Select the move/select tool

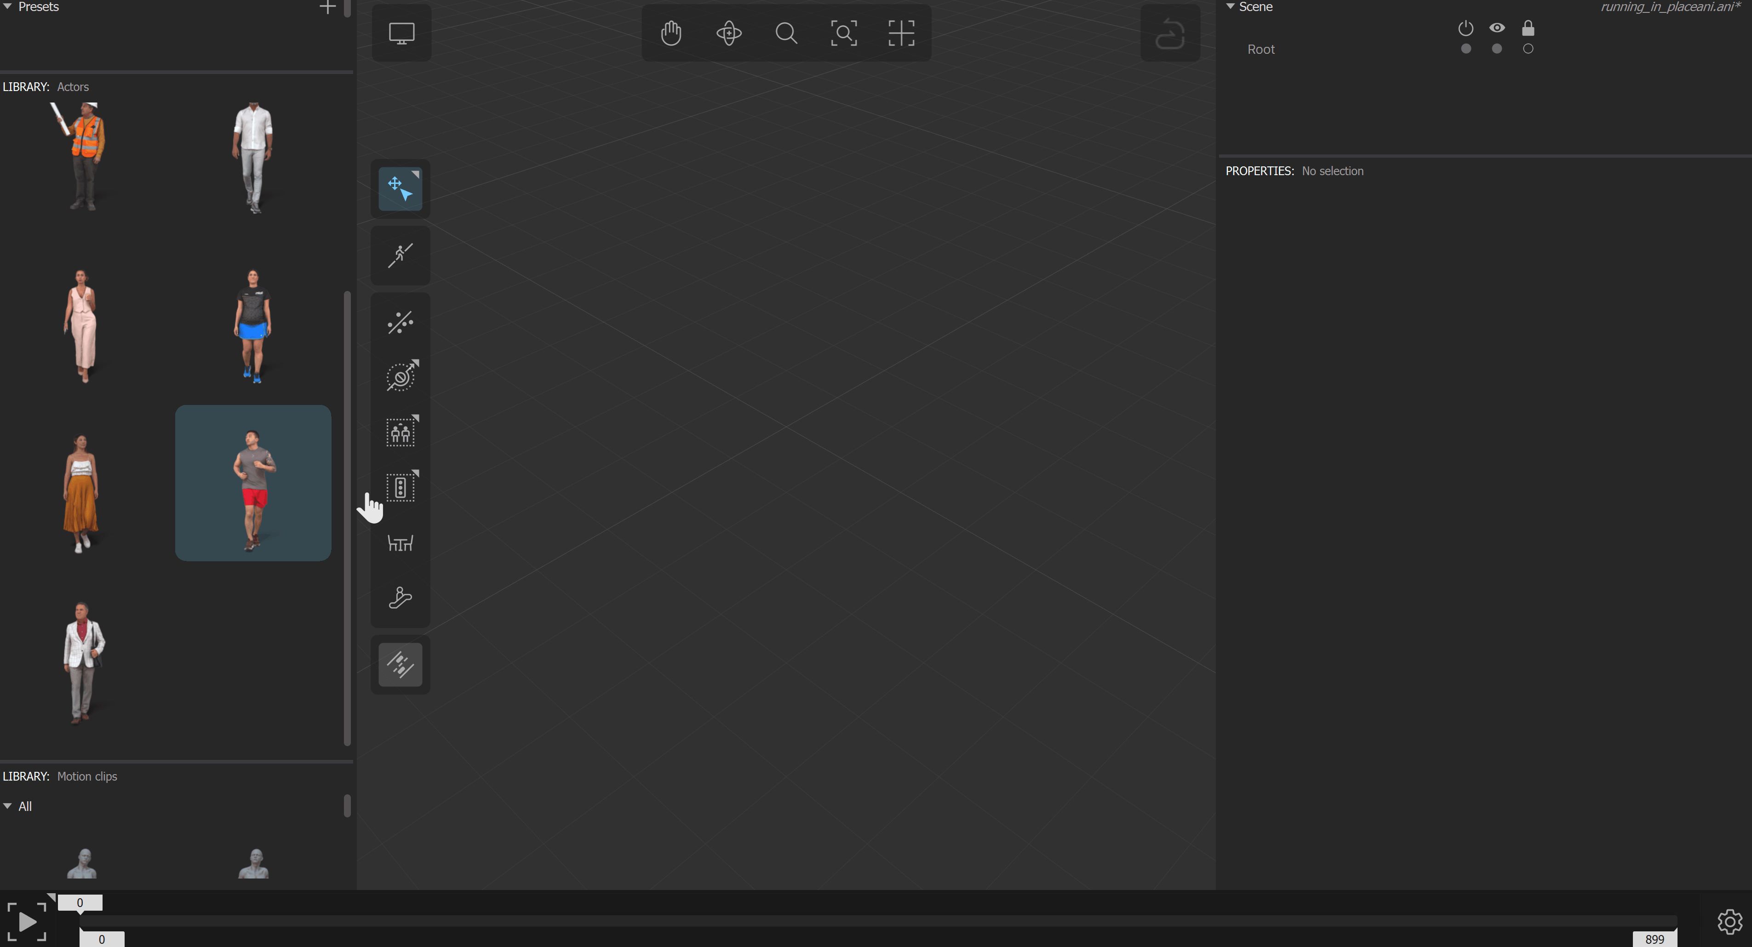(x=400, y=188)
